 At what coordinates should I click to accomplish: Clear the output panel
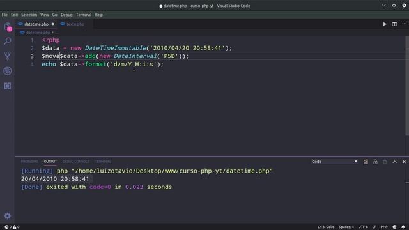[366, 162]
